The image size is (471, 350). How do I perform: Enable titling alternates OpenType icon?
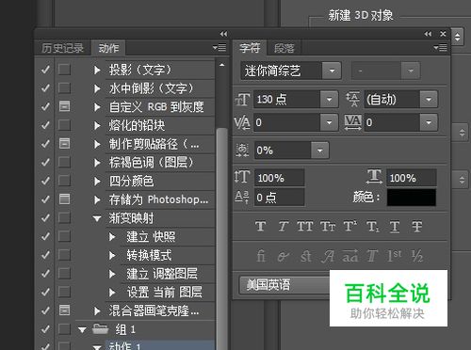[372, 256]
